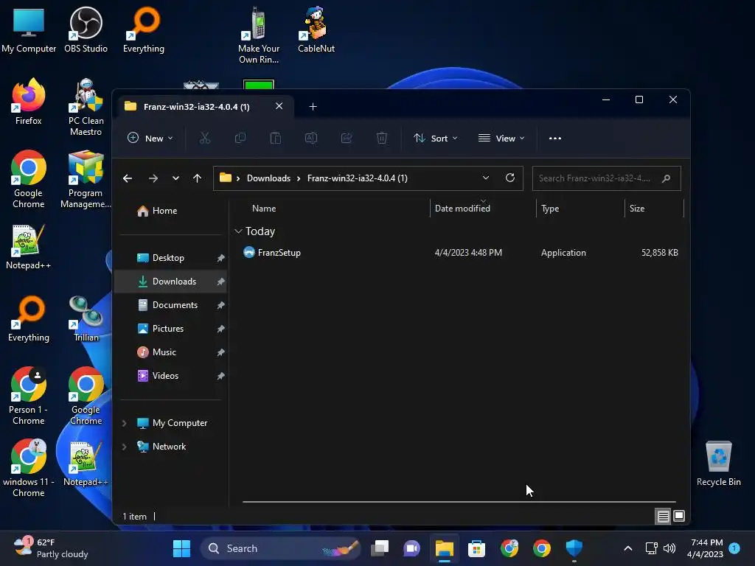Open the View dropdown menu

501,138
